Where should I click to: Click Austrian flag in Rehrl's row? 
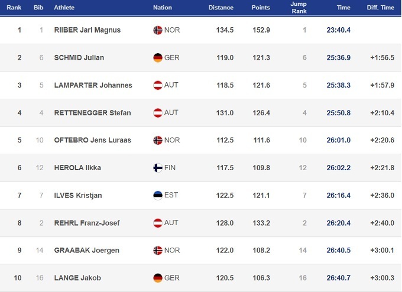tap(158, 223)
